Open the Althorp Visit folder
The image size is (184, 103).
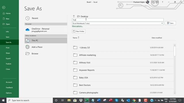[123, 63]
